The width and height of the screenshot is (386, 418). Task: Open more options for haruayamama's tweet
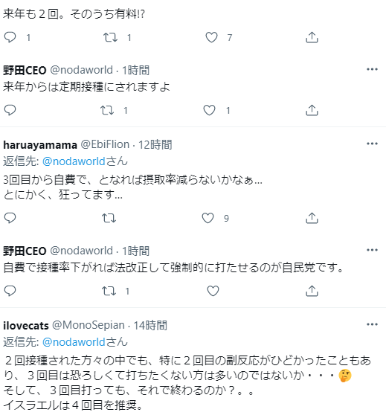click(x=372, y=144)
